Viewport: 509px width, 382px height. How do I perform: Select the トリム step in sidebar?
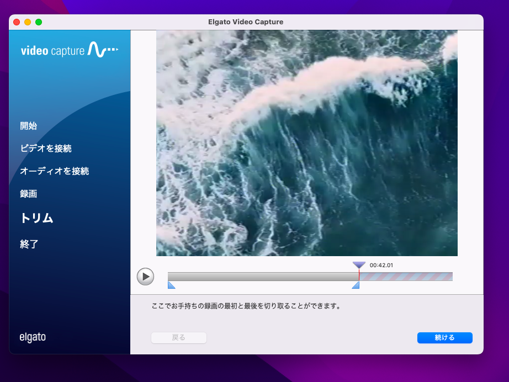pos(36,218)
